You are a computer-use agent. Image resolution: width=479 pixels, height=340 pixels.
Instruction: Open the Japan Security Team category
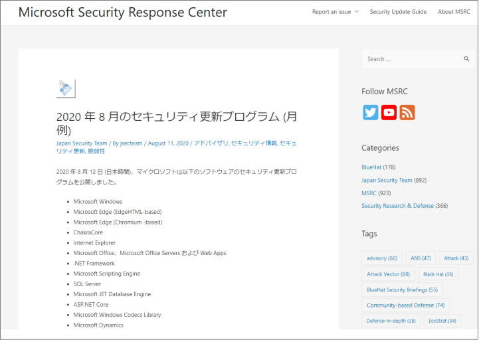387,180
